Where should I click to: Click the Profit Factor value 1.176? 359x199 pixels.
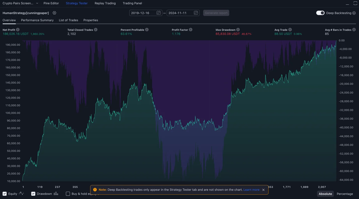[x=176, y=34]
